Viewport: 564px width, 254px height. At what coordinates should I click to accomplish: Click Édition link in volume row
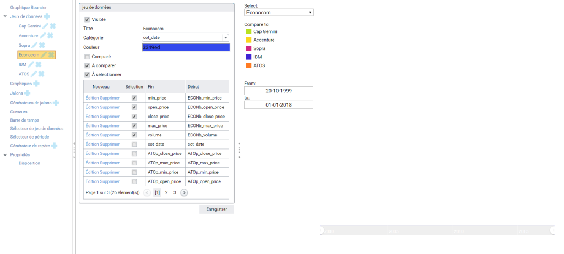[92, 135]
